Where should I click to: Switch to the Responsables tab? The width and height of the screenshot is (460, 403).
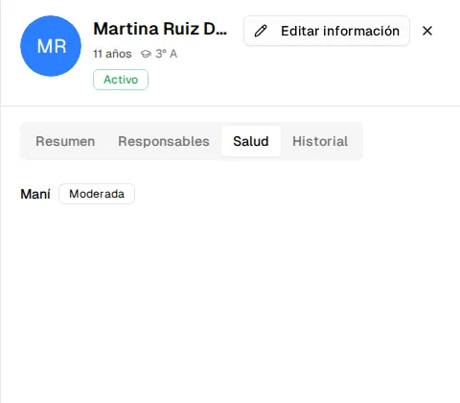pos(164,141)
